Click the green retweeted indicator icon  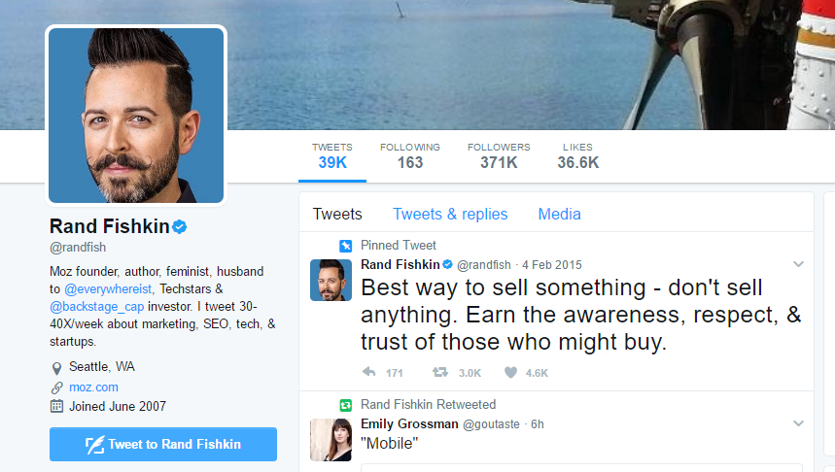[344, 404]
